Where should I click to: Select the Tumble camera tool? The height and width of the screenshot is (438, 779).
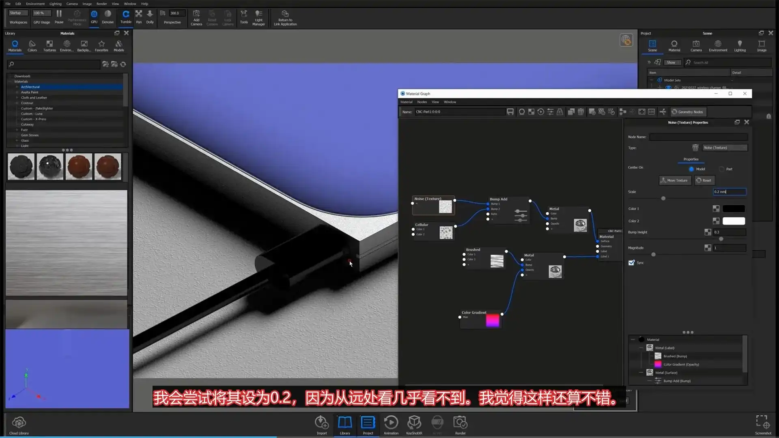(x=125, y=17)
